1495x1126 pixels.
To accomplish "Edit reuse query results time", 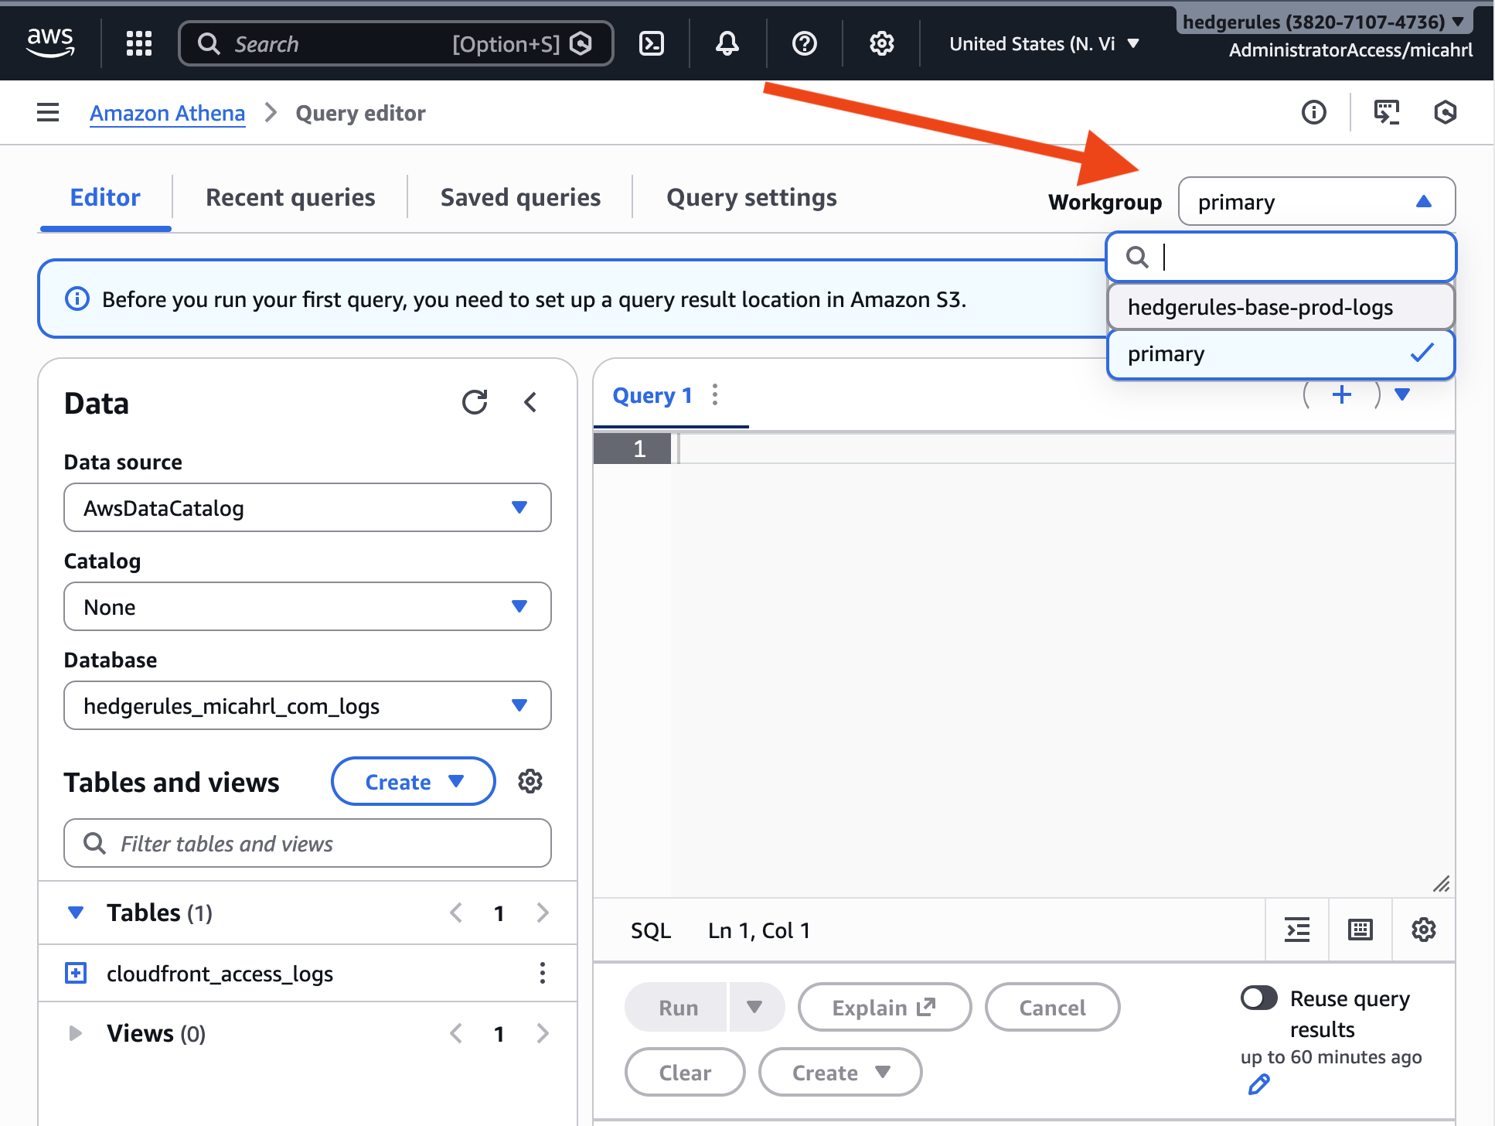I will tap(1258, 1085).
